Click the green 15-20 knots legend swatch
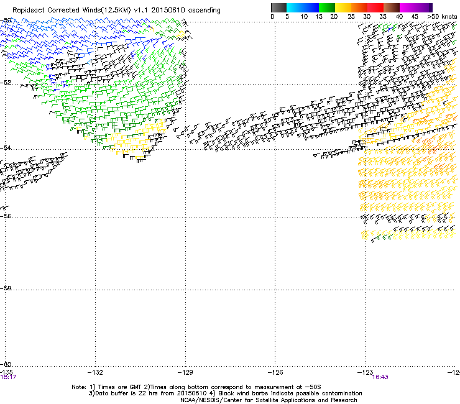 click(327, 7)
